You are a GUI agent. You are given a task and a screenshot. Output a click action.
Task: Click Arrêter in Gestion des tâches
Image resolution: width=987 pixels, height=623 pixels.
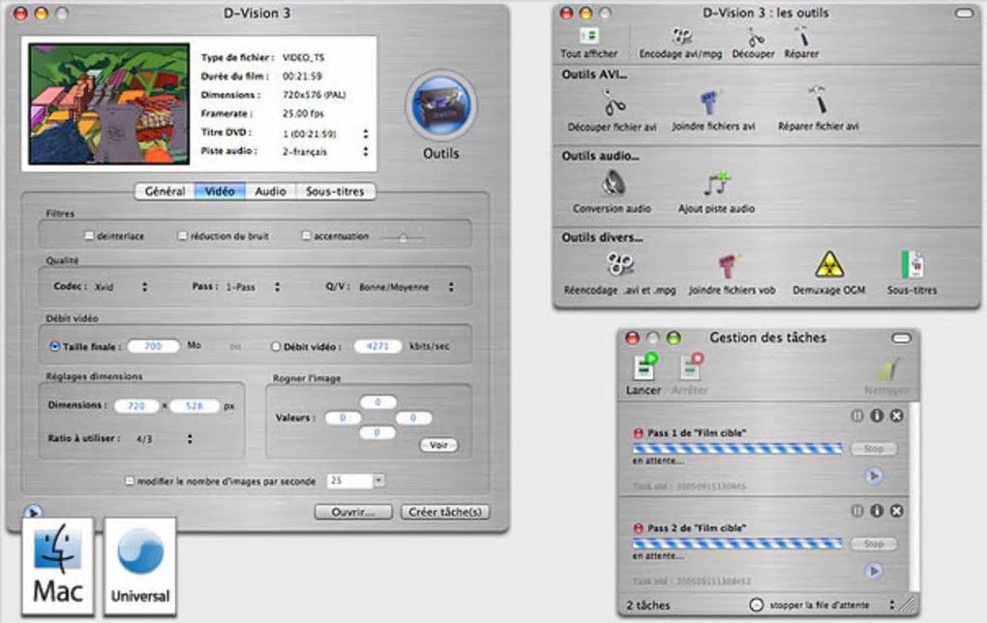tap(690, 374)
